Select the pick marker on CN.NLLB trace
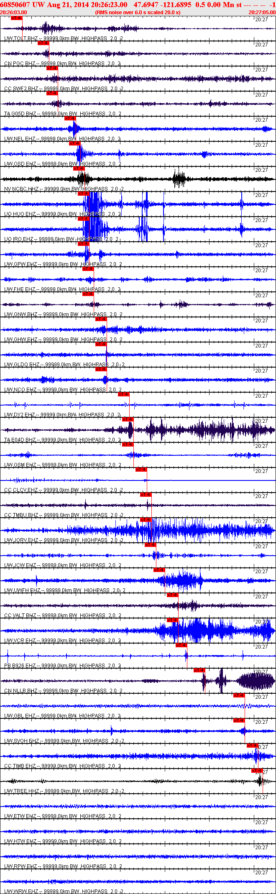The width and height of the screenshot is (276, 894). tap(200, 670)
